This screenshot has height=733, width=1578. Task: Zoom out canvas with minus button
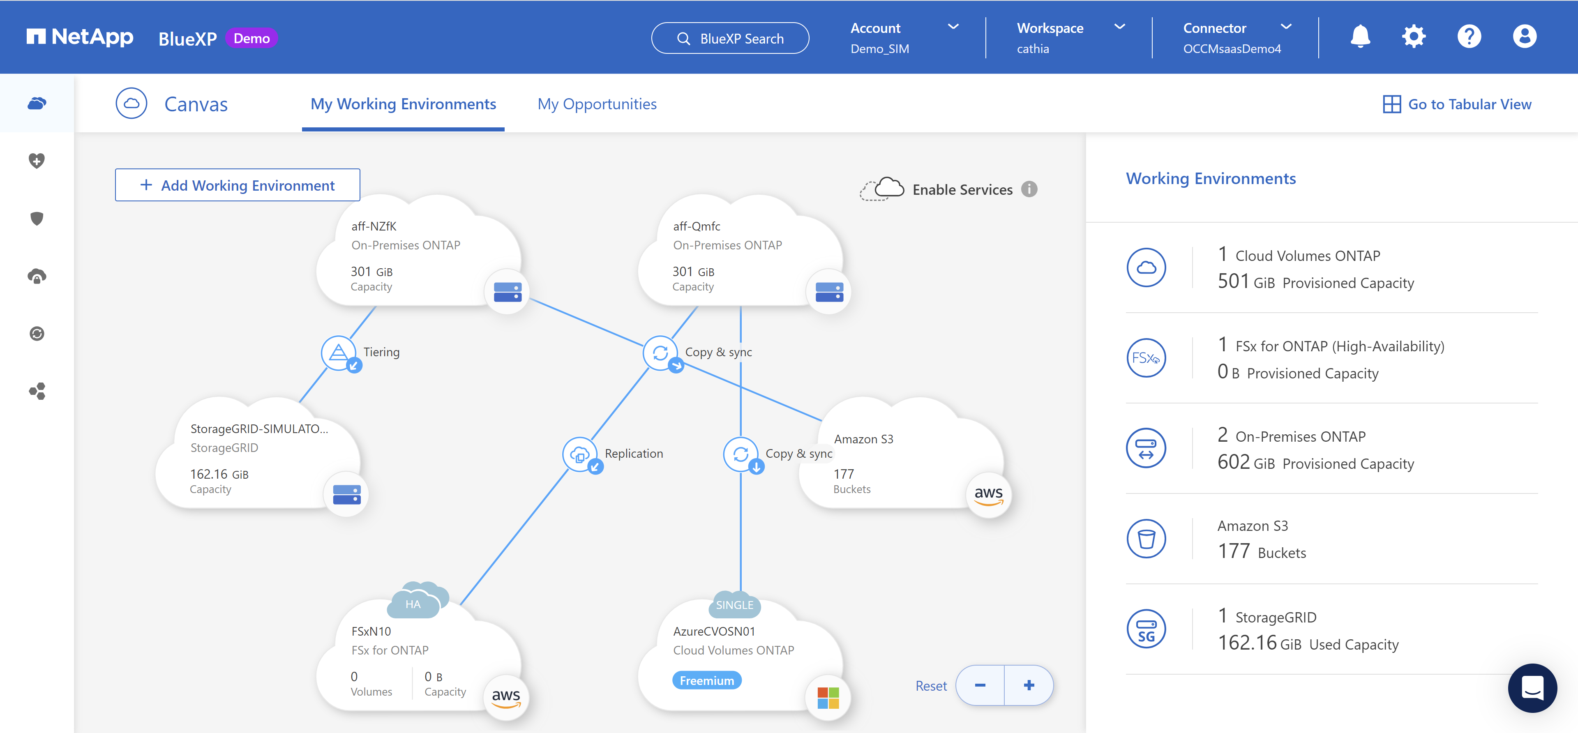coord(980,685)
